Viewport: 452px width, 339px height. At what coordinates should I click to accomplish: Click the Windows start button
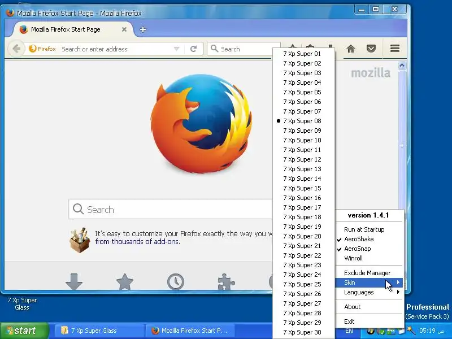point(24,331)
